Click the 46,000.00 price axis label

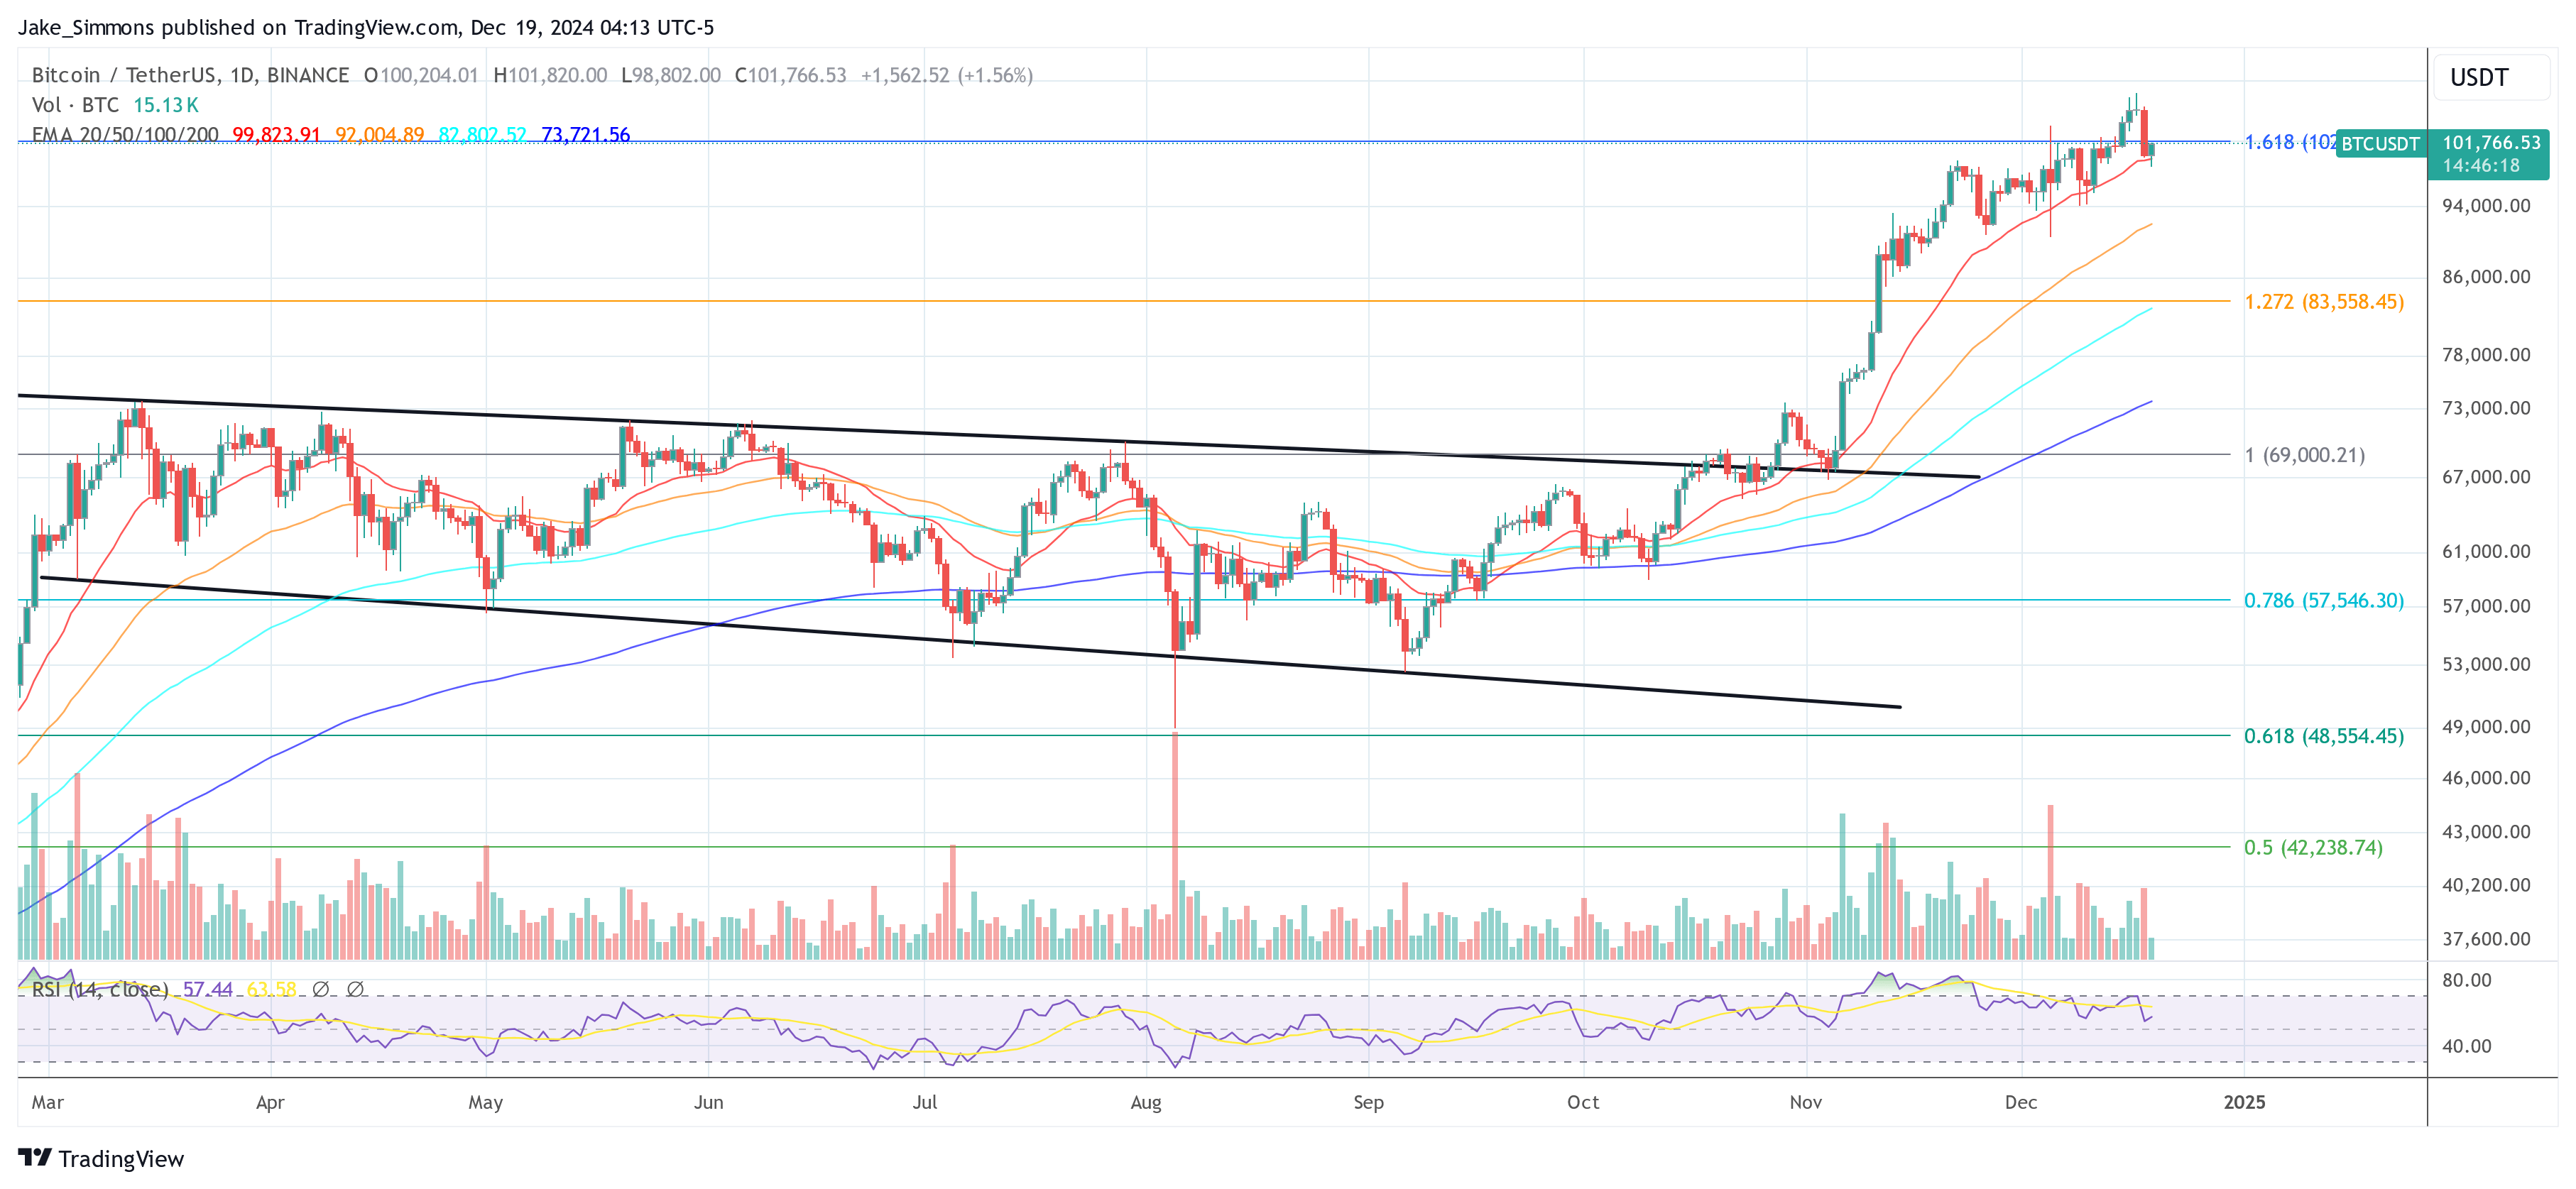coord(2486,778)
